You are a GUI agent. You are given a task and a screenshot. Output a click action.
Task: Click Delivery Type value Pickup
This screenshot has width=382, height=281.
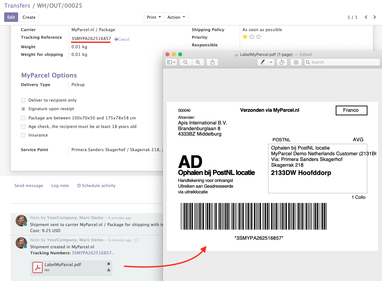[78, 84]
